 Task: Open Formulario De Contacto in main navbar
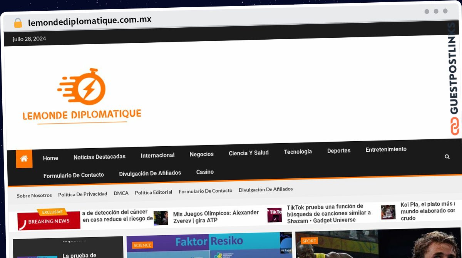(x=74, y=175)
